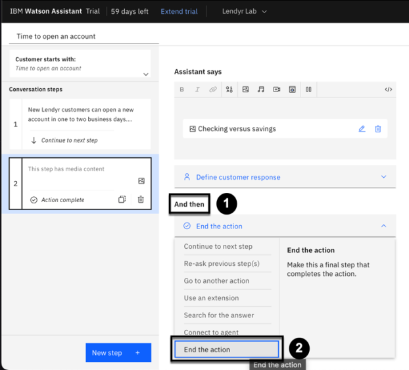The height and width of the screenshot is (370, 409).
Task: Choose End the action in the list
Action: 227,350
